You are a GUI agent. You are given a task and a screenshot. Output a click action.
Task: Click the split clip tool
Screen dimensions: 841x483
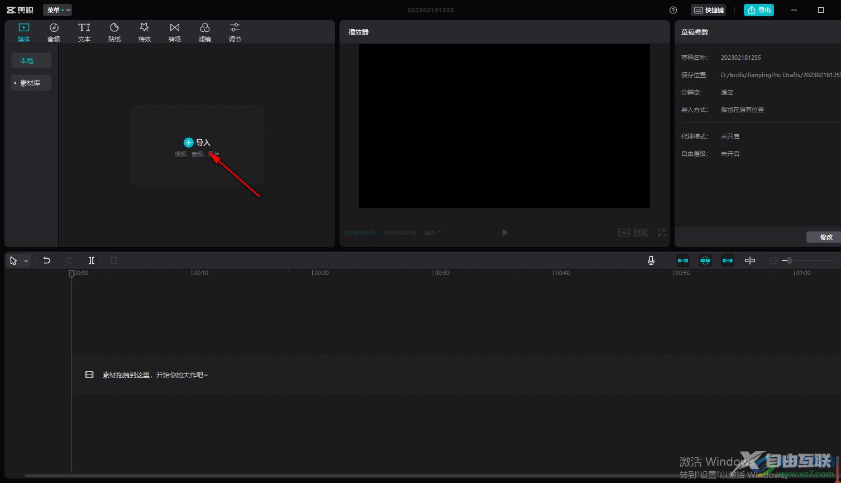click(x=92, y=261)
